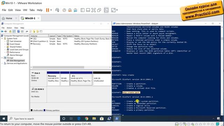Image resolution: width=224 pixels, height=126 pixels.
Task: Expand the Event Viewer node
Action: pos(5,44)
